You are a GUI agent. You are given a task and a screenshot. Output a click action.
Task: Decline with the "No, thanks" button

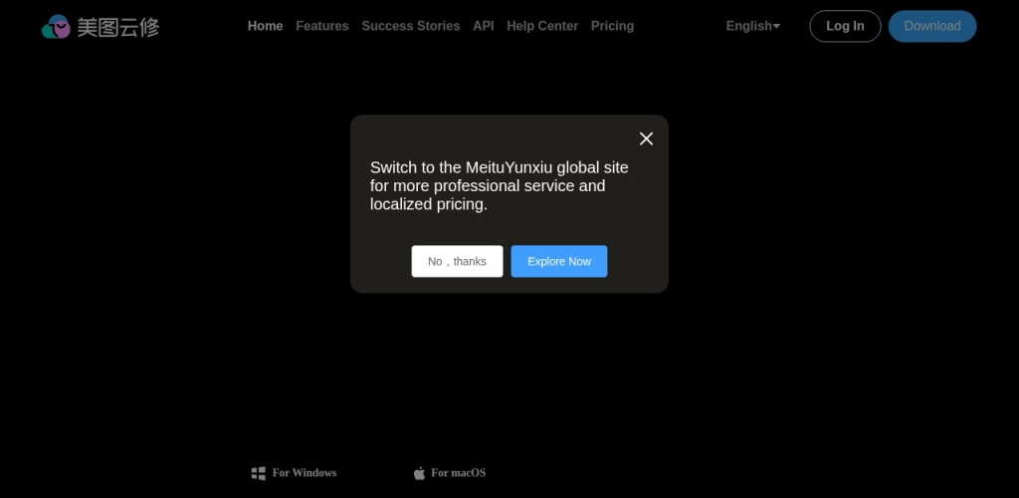pos(457,261)
